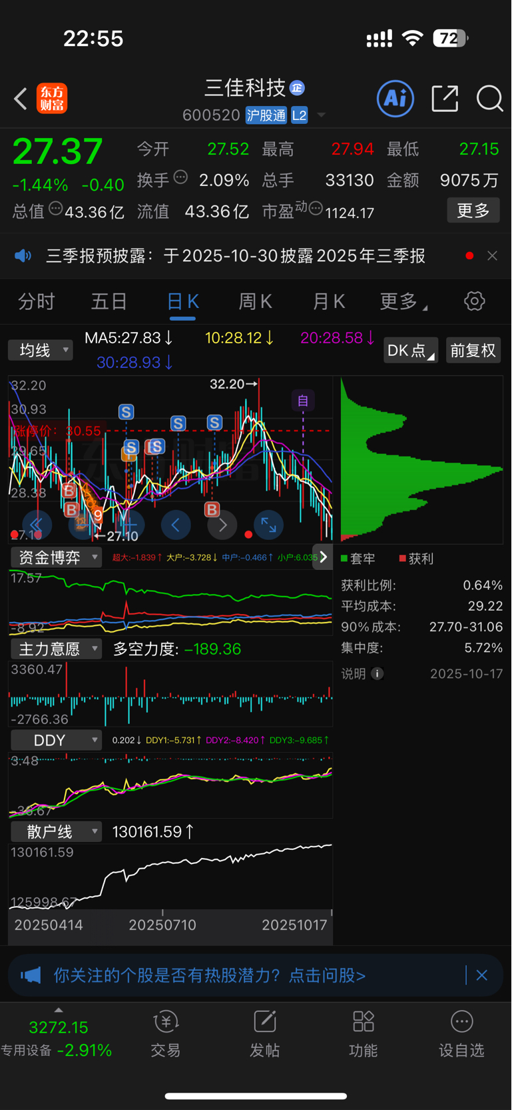
Task: Tap the 获利比例 0.64% row
Action: (422, 585)
